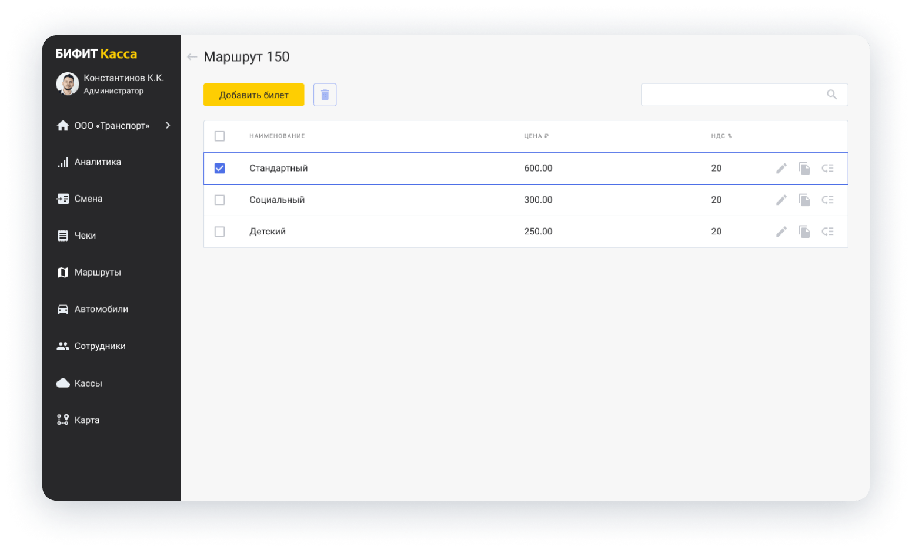Click the Администратор role label
Image resolution: width=912 pixels, height=550 pixels.
[113, 91]
